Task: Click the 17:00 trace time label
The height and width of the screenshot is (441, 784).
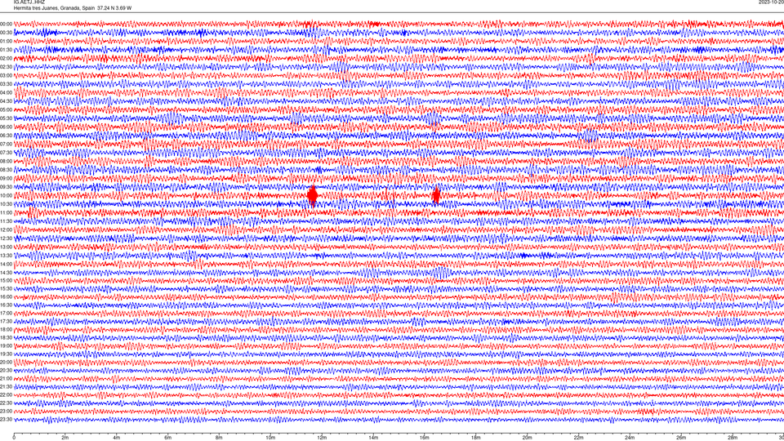Action: [x=6, y=314]
